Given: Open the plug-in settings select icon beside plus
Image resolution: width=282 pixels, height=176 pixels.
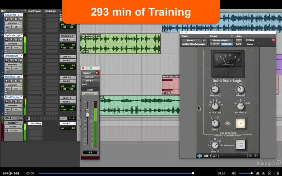Looking at the screenshot, I should coord(218,44).
